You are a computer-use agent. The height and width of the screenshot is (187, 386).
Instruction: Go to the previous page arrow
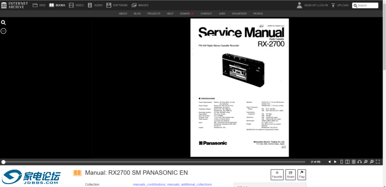click(329, 161)
